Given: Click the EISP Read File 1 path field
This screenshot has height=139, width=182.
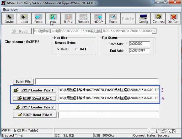Looking at the screenshot, I should [x=108, y=98].
